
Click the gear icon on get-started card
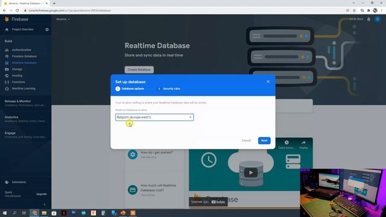(x=133, y=154)
